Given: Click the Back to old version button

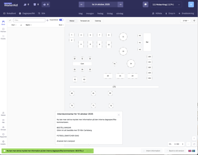Looking at the screenshot, I should (175, 151).
